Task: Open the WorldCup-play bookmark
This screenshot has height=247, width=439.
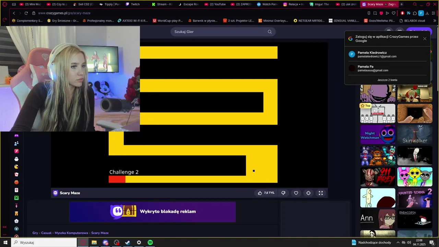Action: click(x=168, y=21)
